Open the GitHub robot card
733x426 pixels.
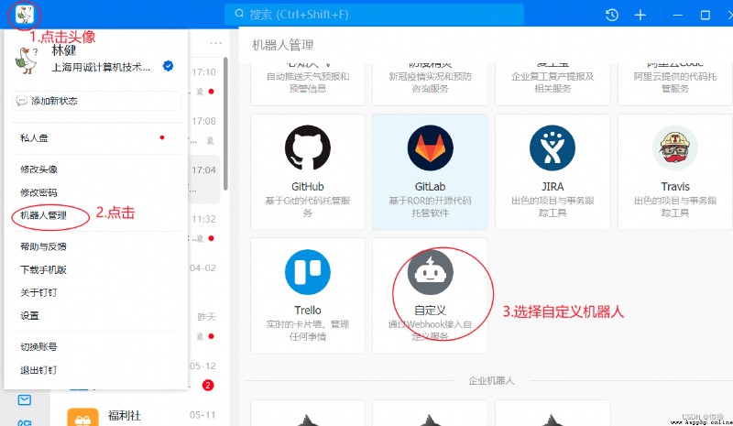(308, 171)
